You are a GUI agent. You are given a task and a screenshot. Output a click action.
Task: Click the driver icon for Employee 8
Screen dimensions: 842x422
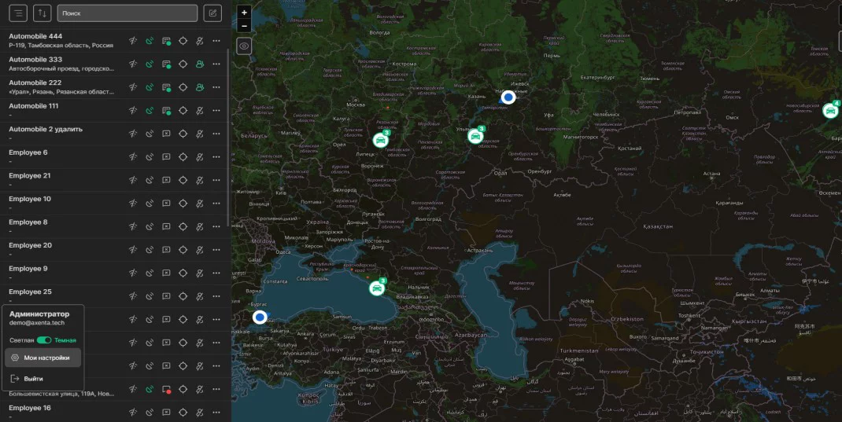200,227
